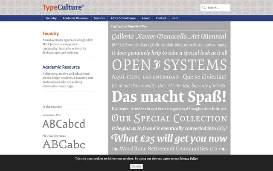This screenshot has width=273, height=171.
Task: Open the Phoreus Cherokee label
Action: tap(54, 136)
